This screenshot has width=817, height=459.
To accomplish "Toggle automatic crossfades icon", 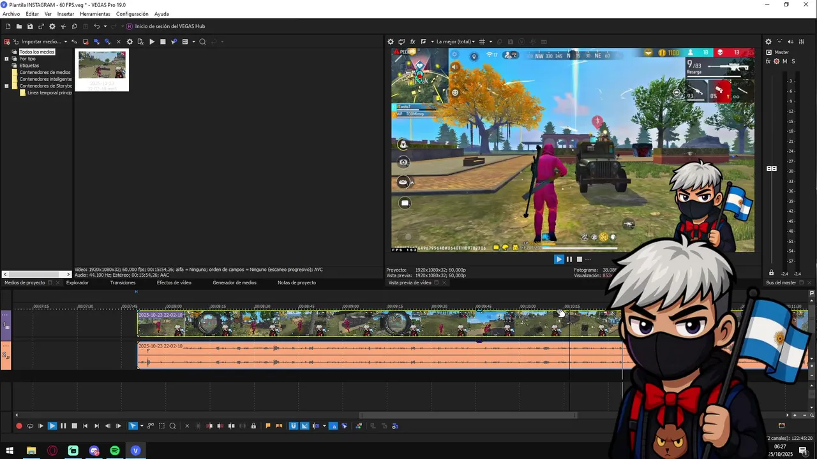I will tap(304, 426).
